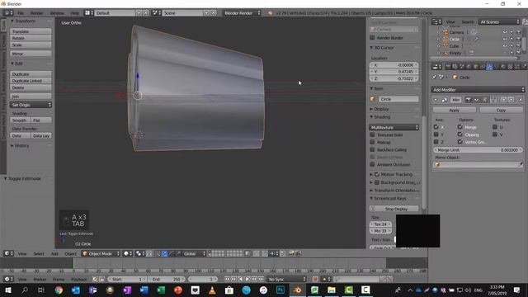This screenshot has width=528, height=297.
Task: Toggle Cube render camera icon in outliner
Action: [x=518, y=46]
